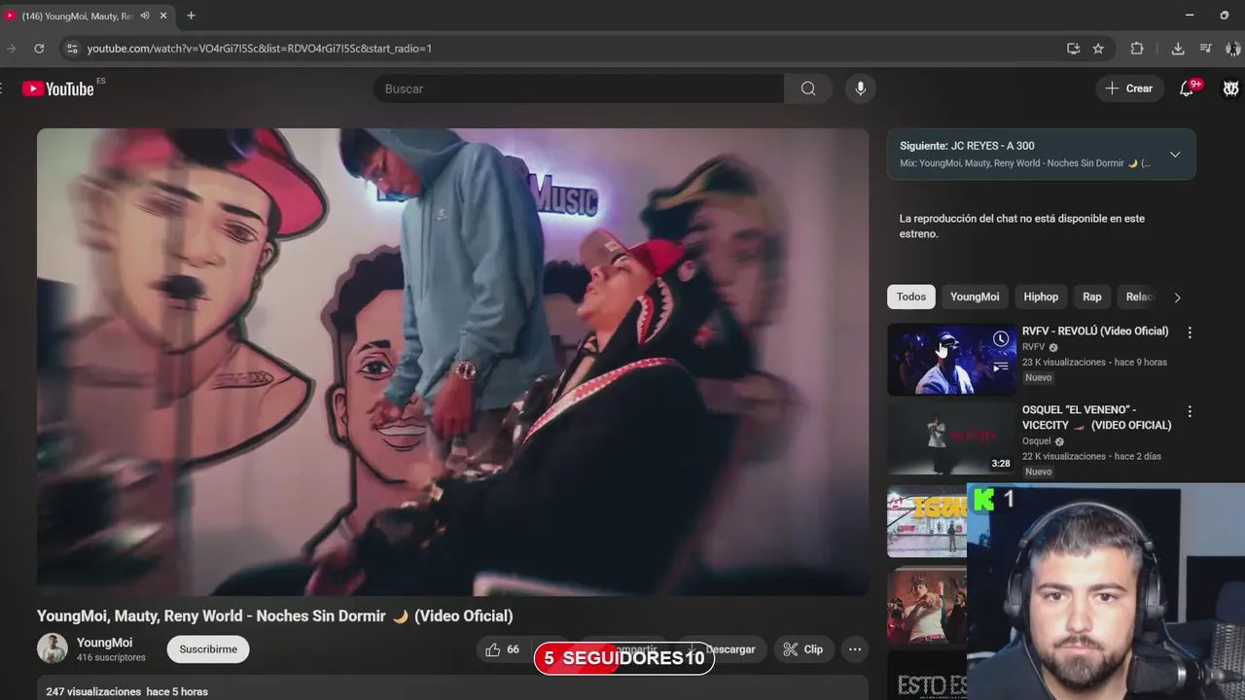
Task: Mute the tab using its speaker icon
Action: coord(144,16)
